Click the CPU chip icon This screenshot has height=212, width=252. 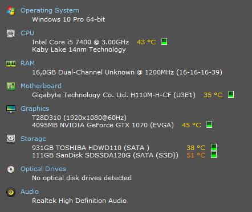[x=11, y=34]
